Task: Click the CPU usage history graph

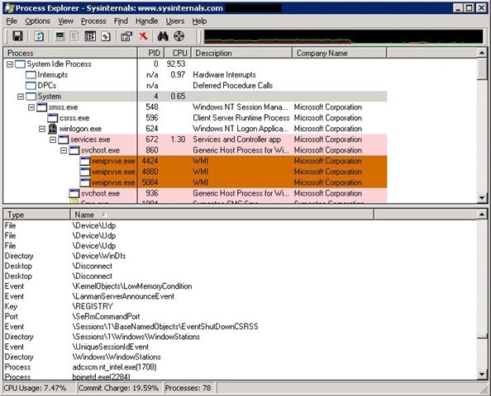Action: pos(344,36)
